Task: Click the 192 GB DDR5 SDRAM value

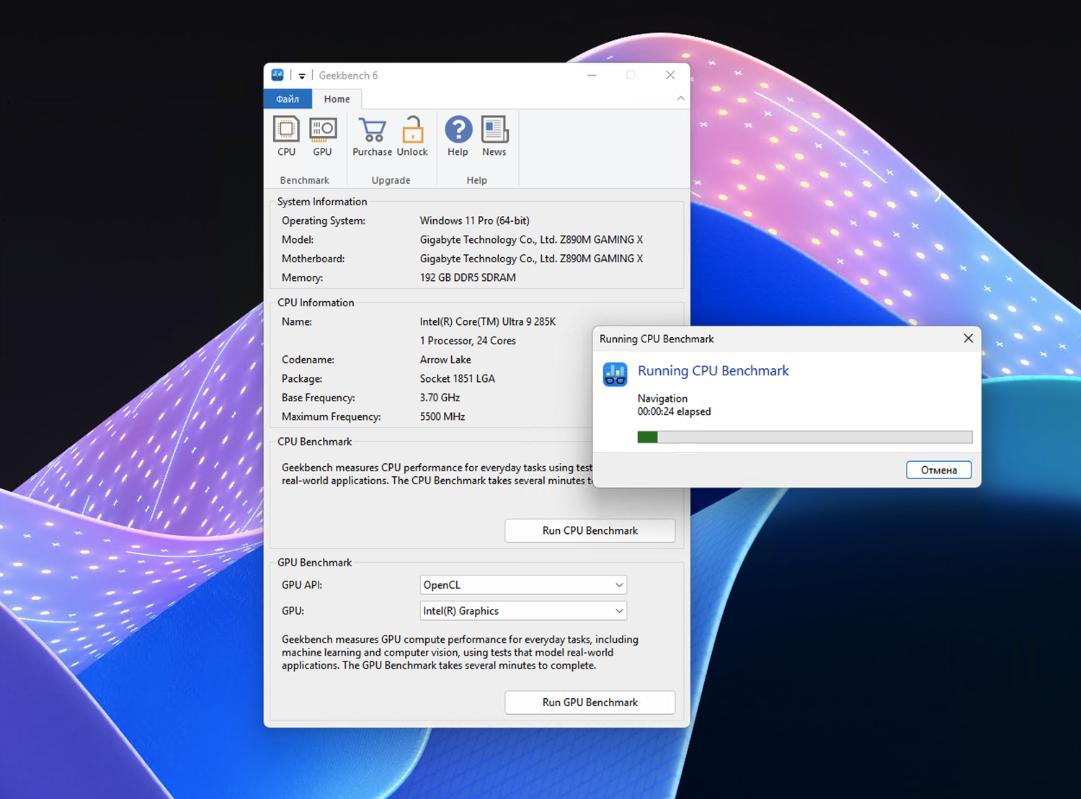Action: [468, 278]
